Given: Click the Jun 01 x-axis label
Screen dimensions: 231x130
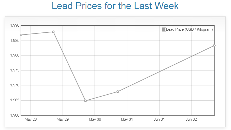Looking at the screenshot, I should coord(159,120).
